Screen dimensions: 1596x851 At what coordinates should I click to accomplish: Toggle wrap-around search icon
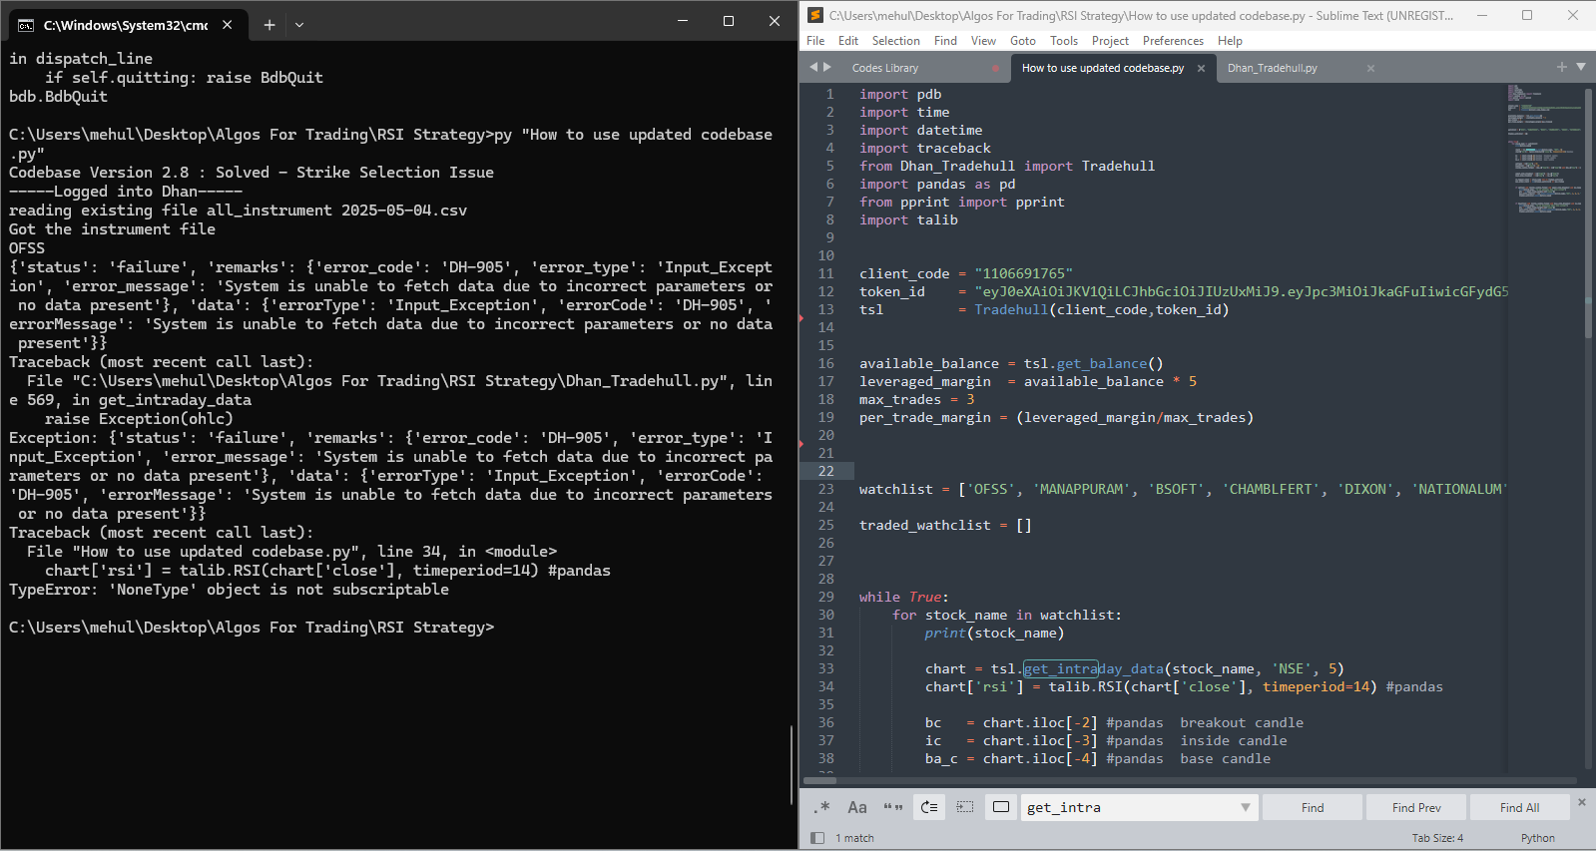coord(929,807)
